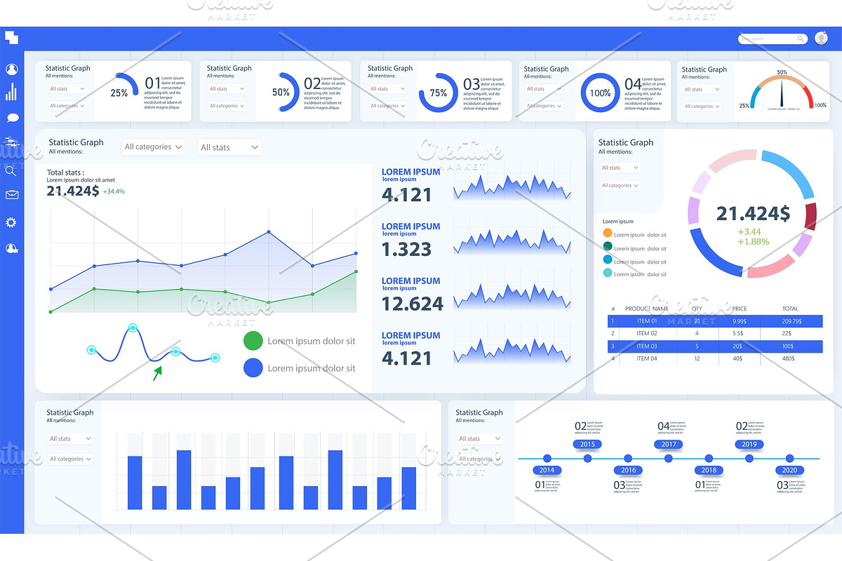Expand All categories in bottom-left bar chart panel

[x=69, y=459]
